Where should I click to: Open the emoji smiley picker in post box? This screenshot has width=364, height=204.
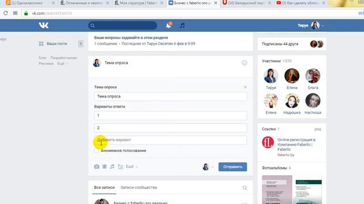coord(244,63)
